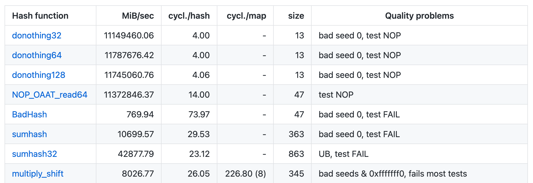Click the cycl./map column header
The image size is (533, 183).
coord(246,16)
